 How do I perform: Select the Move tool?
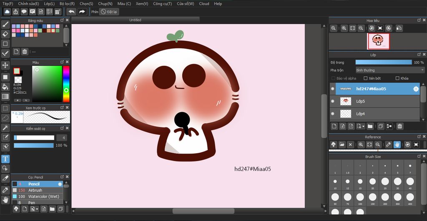pyautogui.click(x=5, y=65)
